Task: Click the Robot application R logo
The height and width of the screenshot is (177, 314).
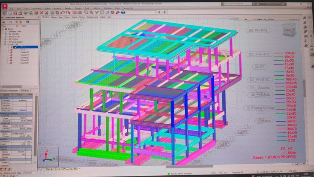Action: [5, 6]
